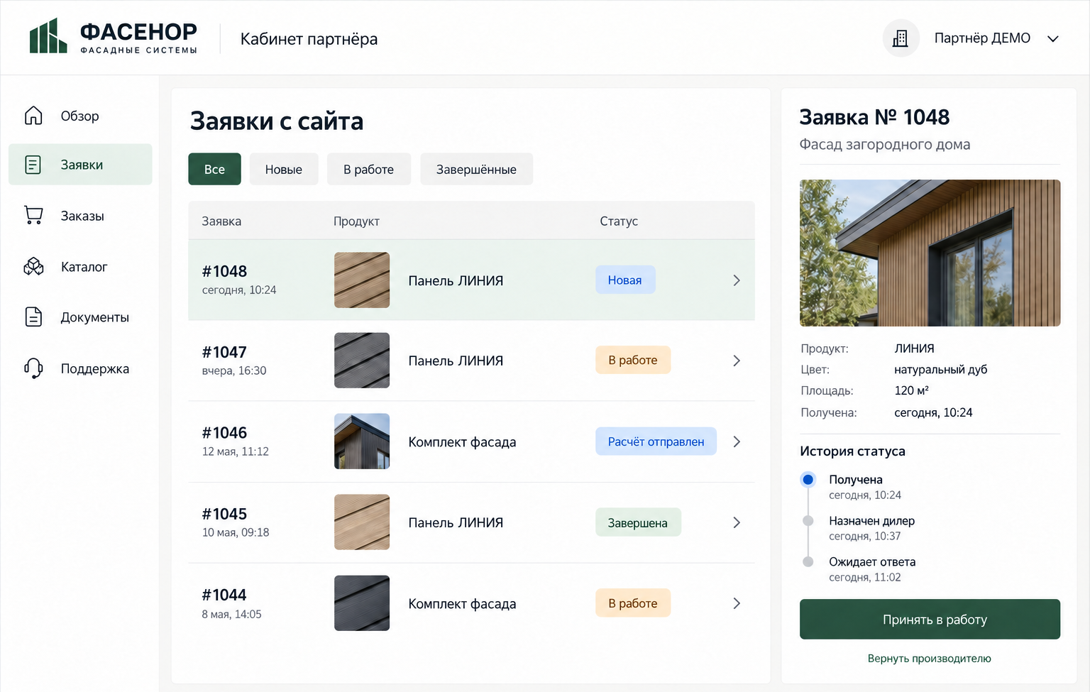
Task: Click the Каталог boxes icon
Action: tap(33, 266)
